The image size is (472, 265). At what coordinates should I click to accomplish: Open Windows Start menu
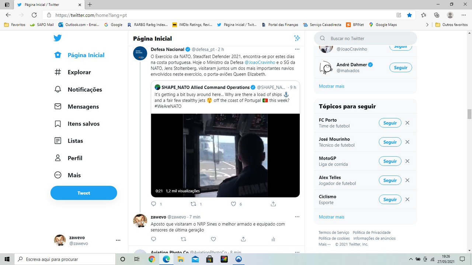click(x=7, y=259)
